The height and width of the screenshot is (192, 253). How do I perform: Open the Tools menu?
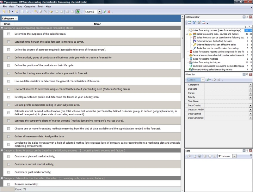40,6
